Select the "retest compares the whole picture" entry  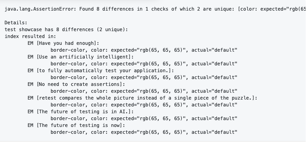tap(142, 98)
